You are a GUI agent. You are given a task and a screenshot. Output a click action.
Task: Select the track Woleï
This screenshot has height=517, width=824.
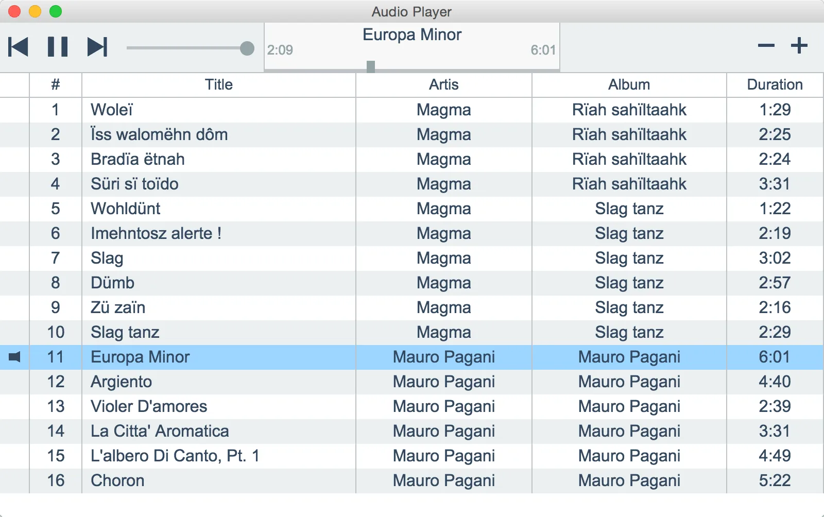(x=112, y=110)
